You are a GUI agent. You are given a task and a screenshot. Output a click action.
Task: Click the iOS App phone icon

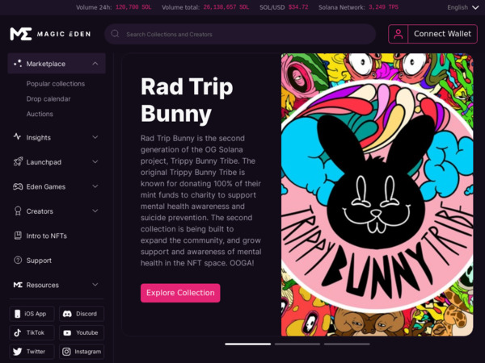[x=17, y=314]
